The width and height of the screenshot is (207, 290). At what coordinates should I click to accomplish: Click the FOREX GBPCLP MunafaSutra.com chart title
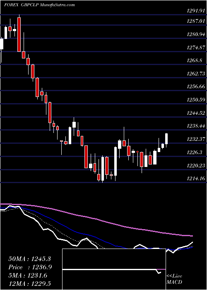tap(39, 5)
